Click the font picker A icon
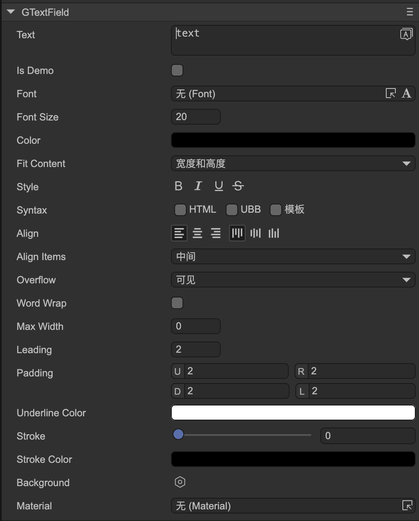This screenshot has width=419, height=521. pos(407,93)
